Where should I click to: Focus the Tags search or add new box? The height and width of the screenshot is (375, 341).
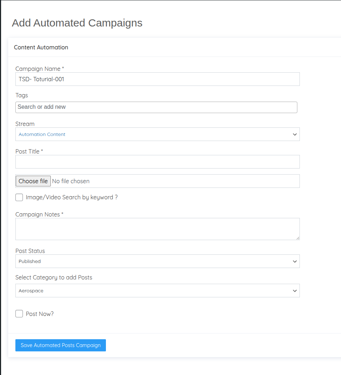[156, 107]
